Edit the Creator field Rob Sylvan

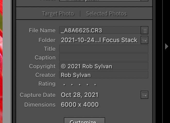pyautogui.click(x=104, y=75)
